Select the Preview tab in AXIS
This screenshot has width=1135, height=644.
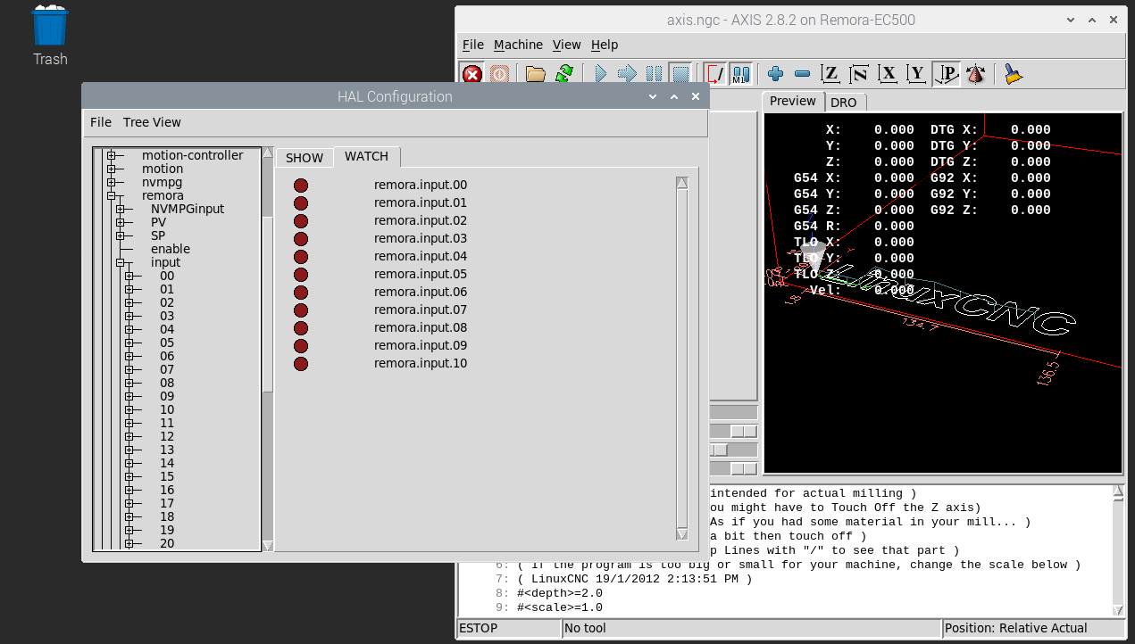[x=793, y=101]
